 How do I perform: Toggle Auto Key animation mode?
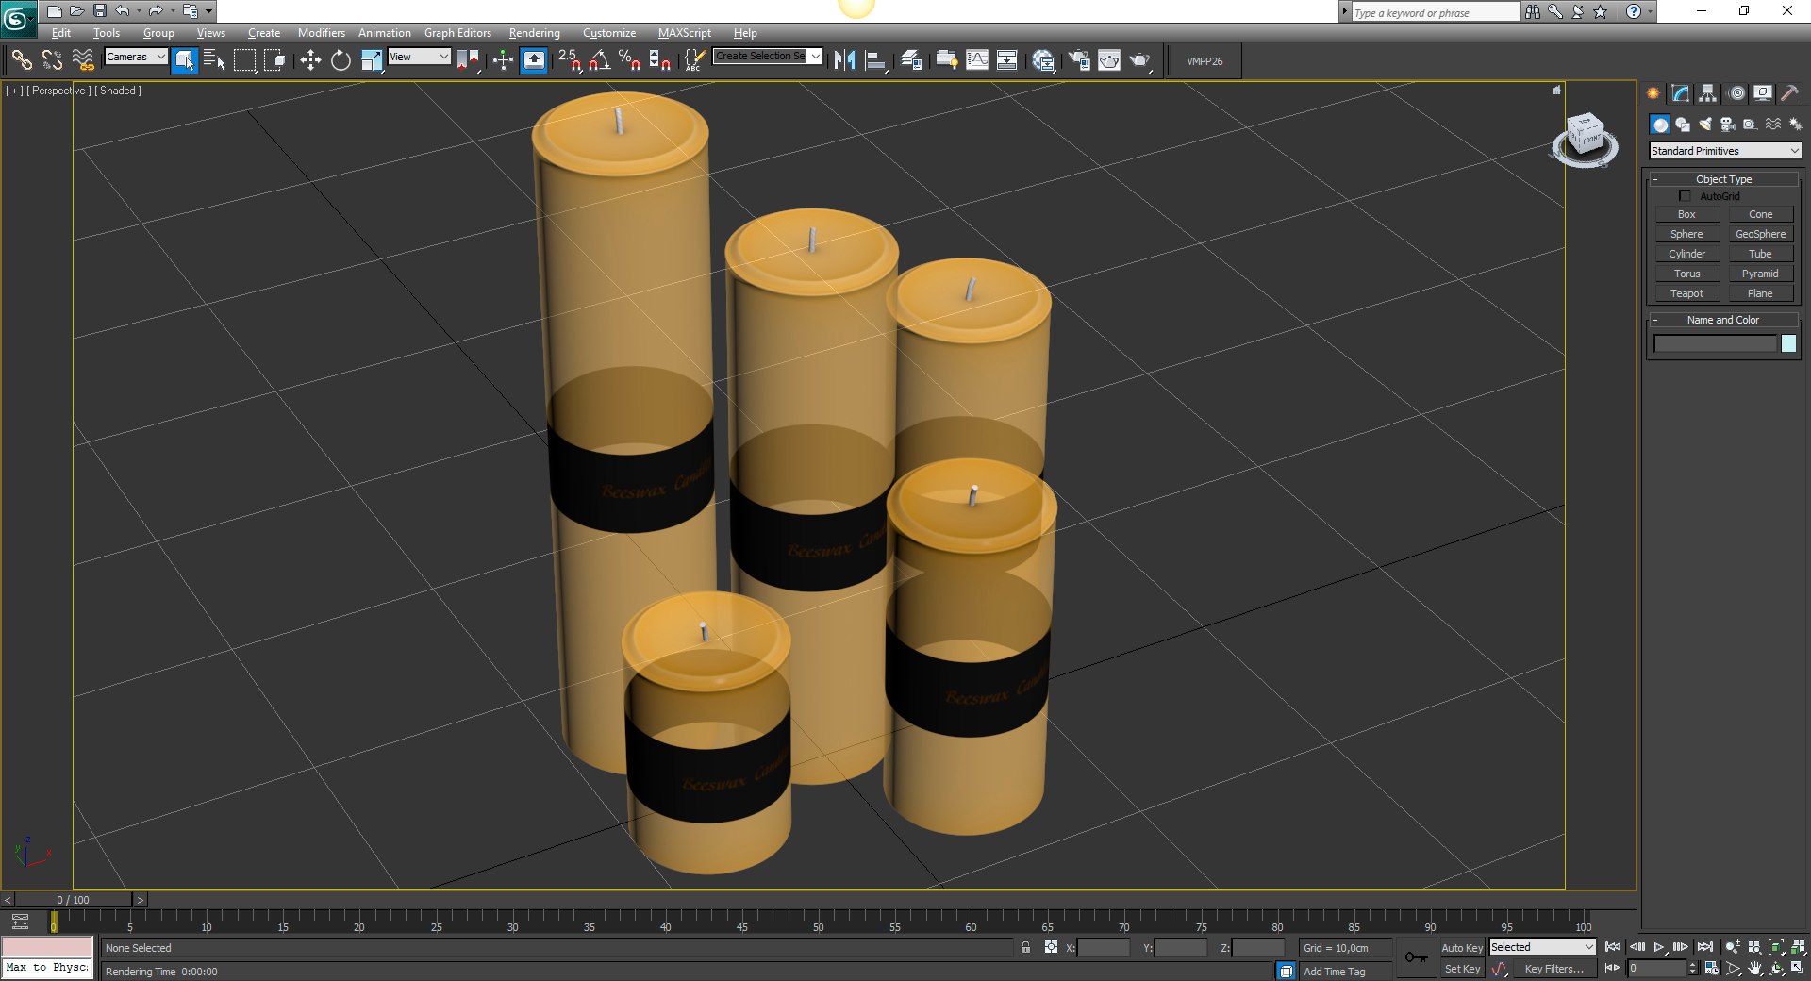coord(1461,948)
